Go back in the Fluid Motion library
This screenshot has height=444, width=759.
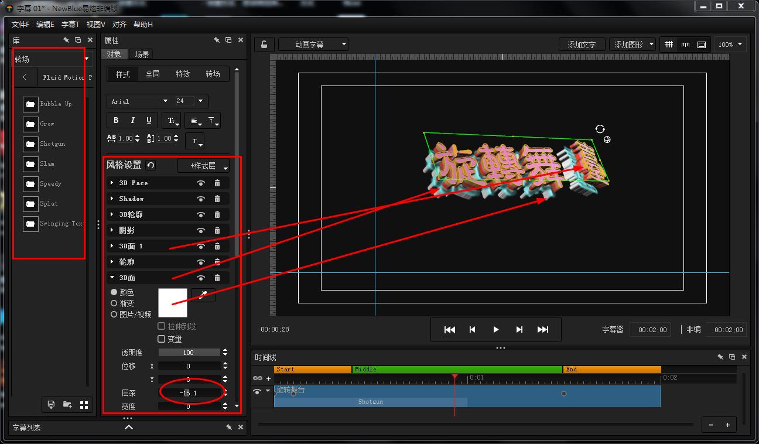(x=25, y=77)
